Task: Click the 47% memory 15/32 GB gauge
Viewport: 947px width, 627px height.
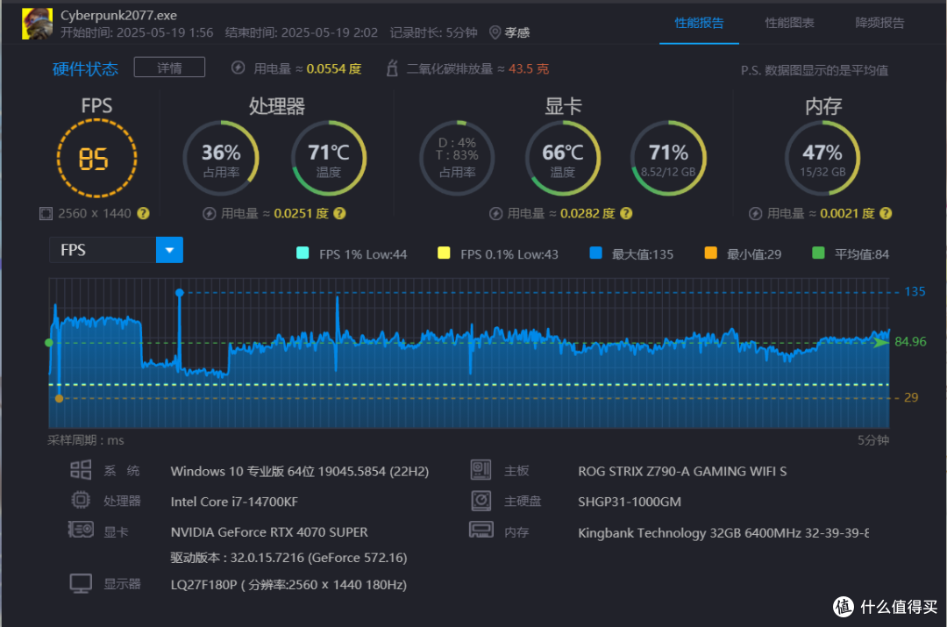Action: pos(822,158)
